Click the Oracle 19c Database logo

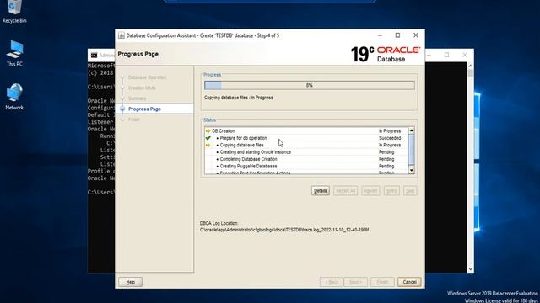point(386,54)
